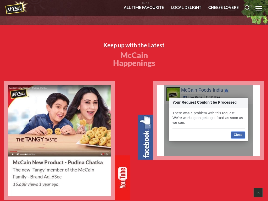Click the video time display 0:00 / 0:06
The height and width of the screenshot is (201, 268).
tap(31, 154)
